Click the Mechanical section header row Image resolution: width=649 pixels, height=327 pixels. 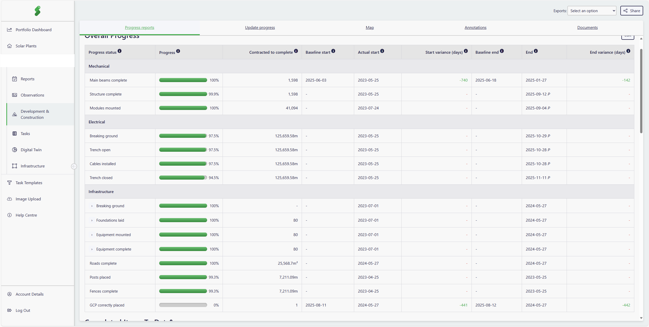pyautogui.click(x=359, y=66)
